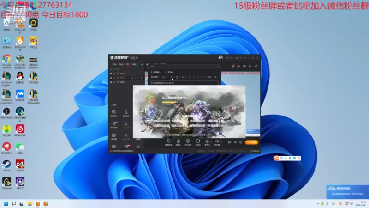Toggle visibility eye of the second source layer

pyautogui.click(x=111, y=73)
